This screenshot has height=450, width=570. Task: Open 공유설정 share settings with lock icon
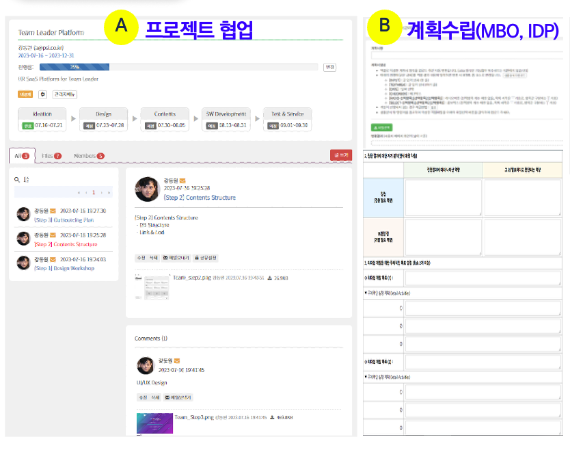click(206, 257)
